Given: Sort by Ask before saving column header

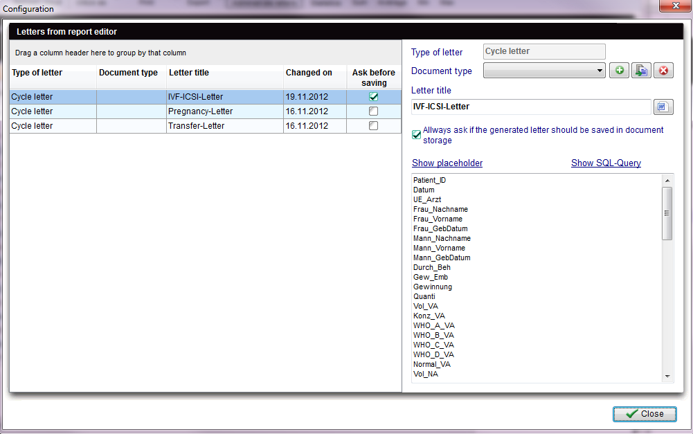Looking at the screenshot, I should tap(374, 78).
